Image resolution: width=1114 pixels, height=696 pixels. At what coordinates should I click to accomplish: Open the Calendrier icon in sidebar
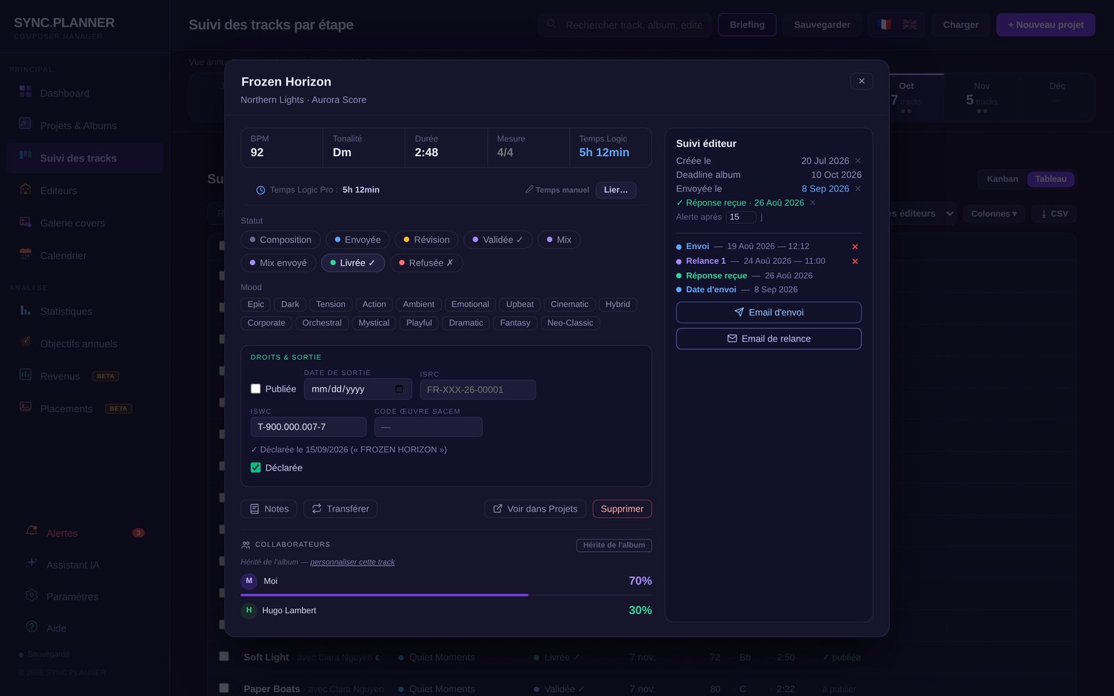click(x=25, y=254)
